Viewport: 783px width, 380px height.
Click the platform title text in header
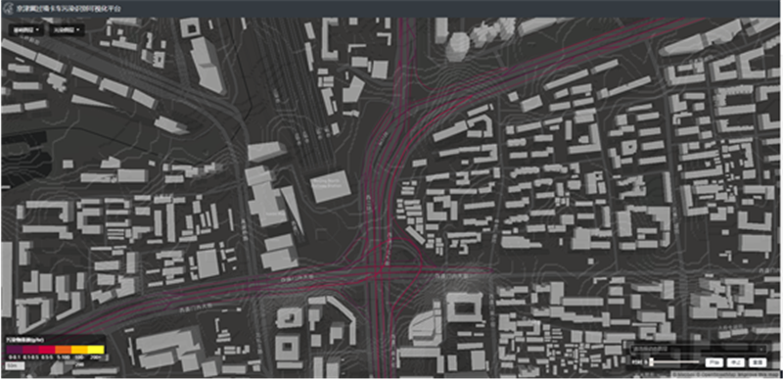coord(69,9)
